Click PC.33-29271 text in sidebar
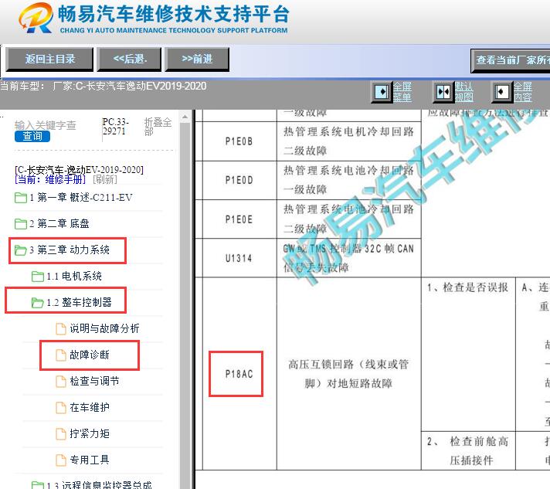The image size is (550, 489). (116, 127)
